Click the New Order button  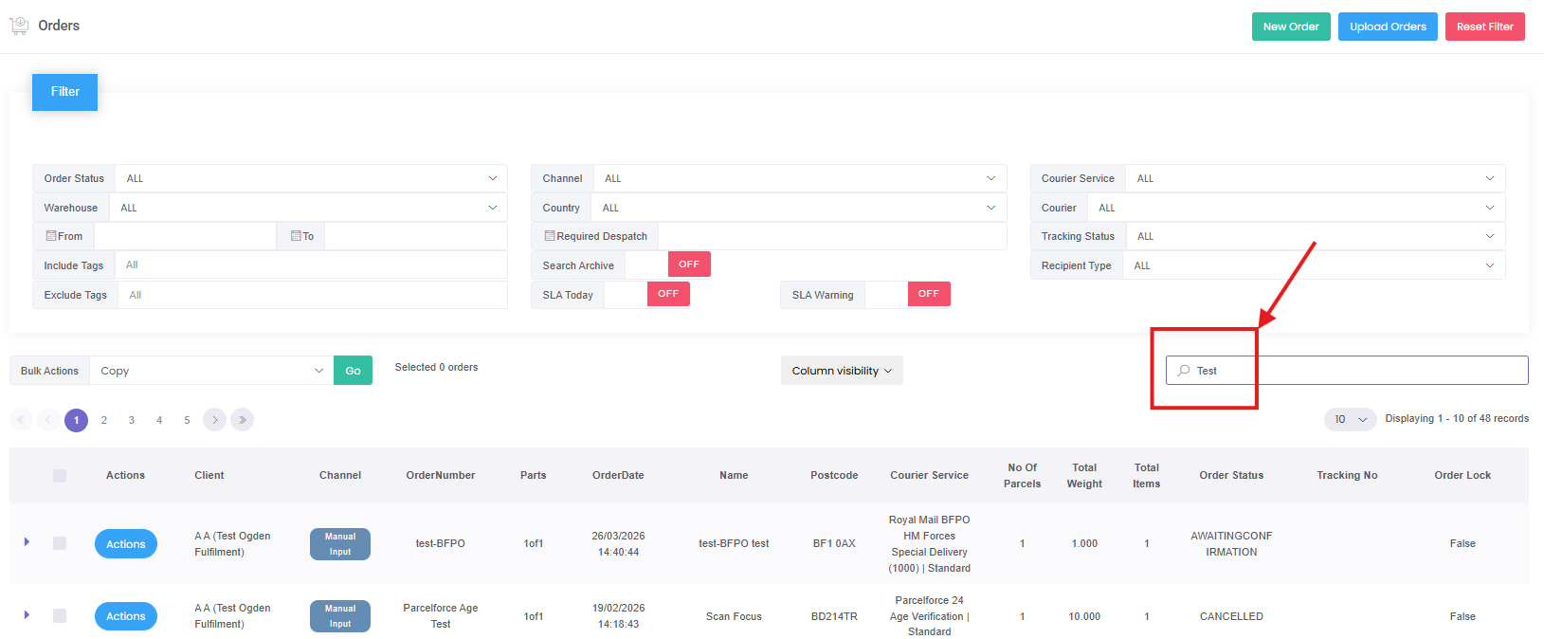[1291, 27]
